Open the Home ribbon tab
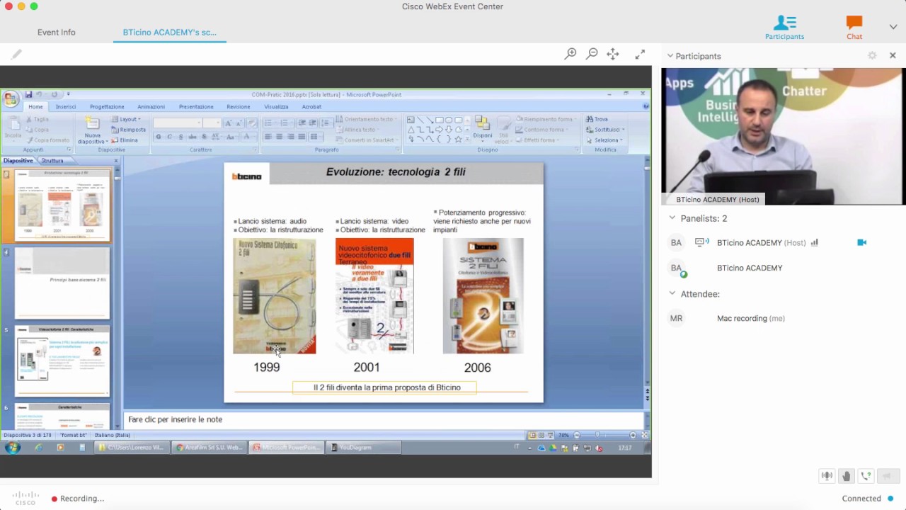 [35, 107]
